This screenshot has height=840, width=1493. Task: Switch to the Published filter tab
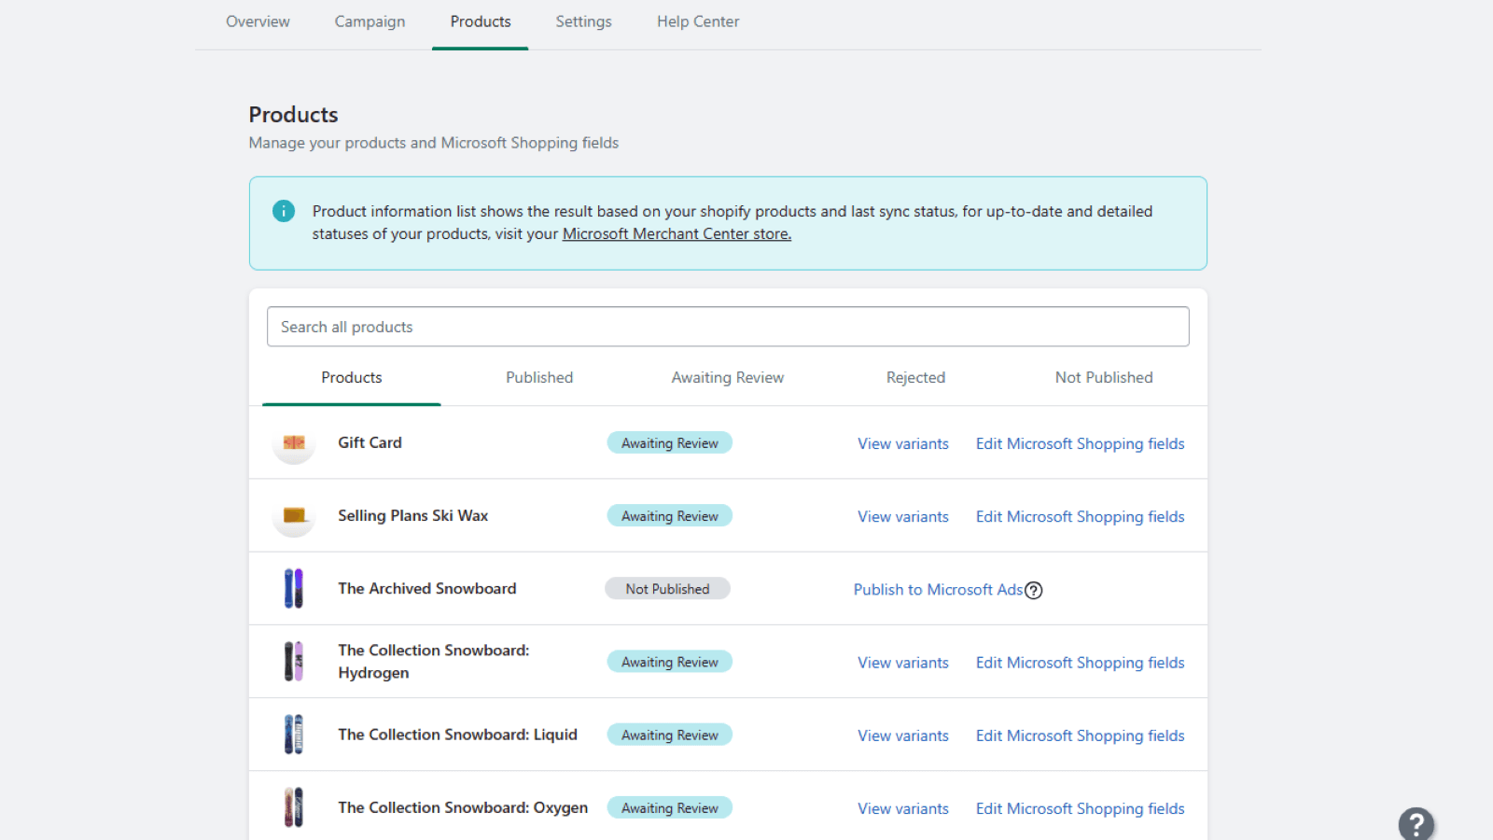tap(539, 377)
